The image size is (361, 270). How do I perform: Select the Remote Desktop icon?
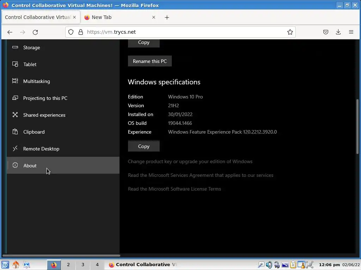tap(15, 149)
